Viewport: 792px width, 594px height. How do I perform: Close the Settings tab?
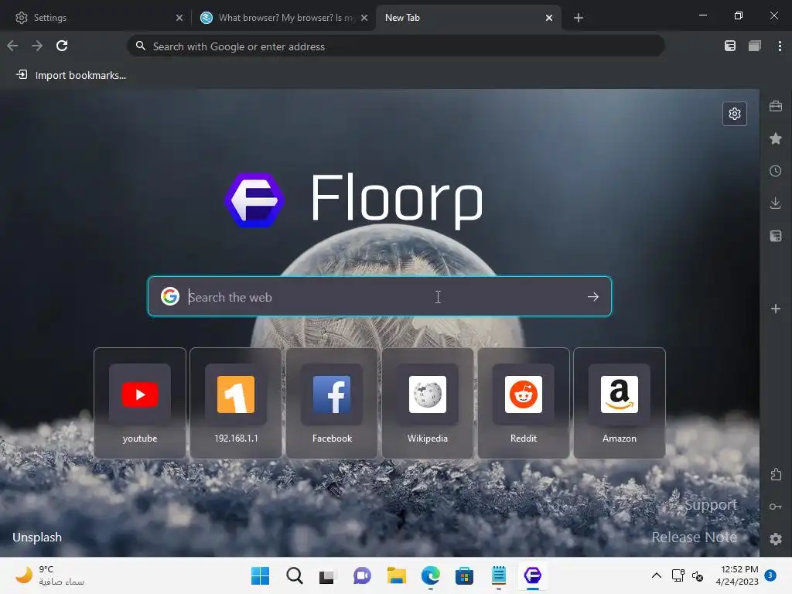(x=179, y=18)
